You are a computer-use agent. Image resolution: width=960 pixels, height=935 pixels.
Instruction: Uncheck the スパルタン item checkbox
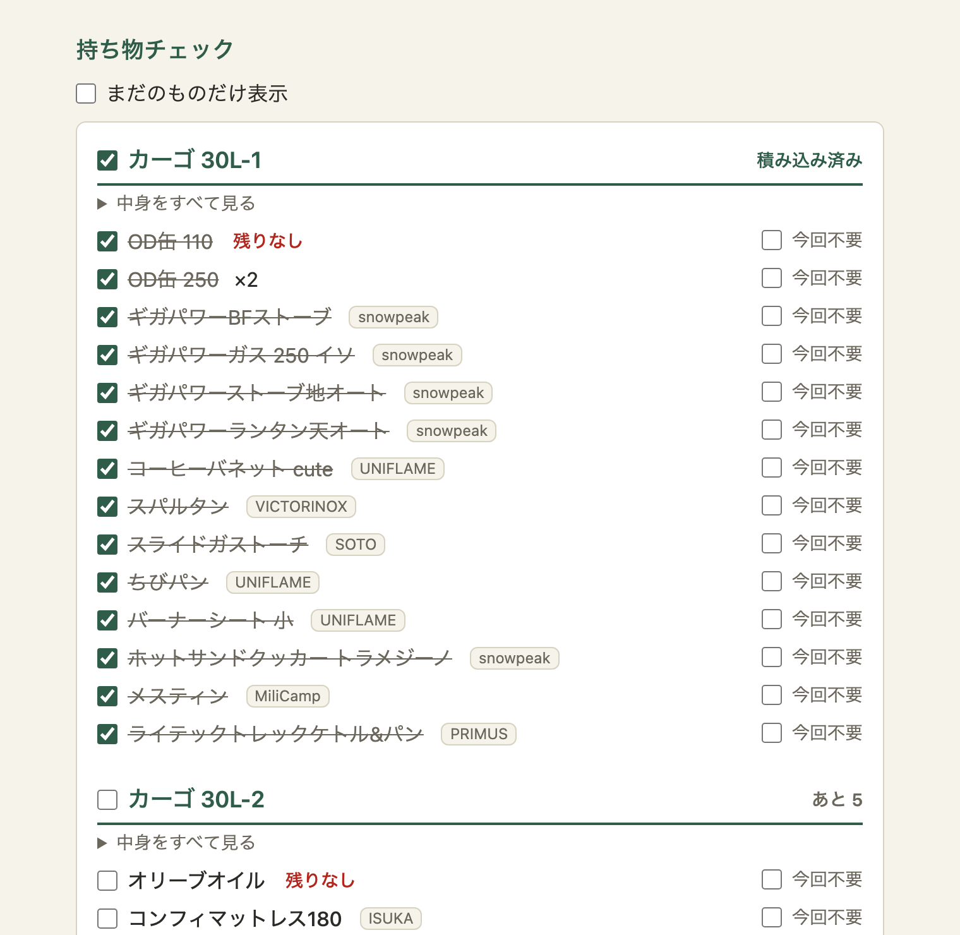(107, 507)
